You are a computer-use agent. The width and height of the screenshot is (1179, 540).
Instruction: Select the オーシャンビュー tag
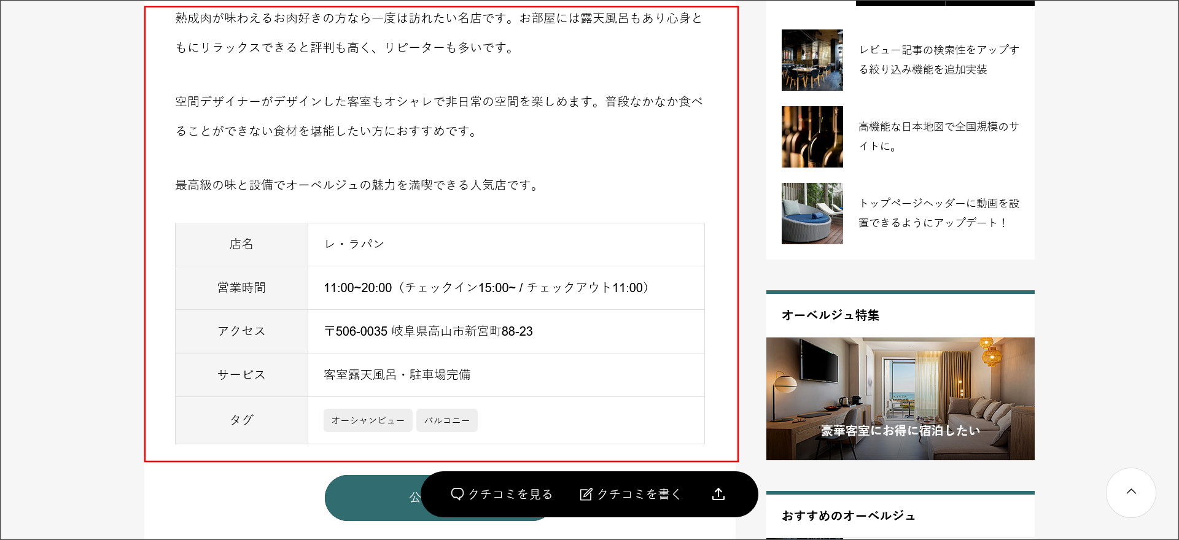click(x=368, y=420)
